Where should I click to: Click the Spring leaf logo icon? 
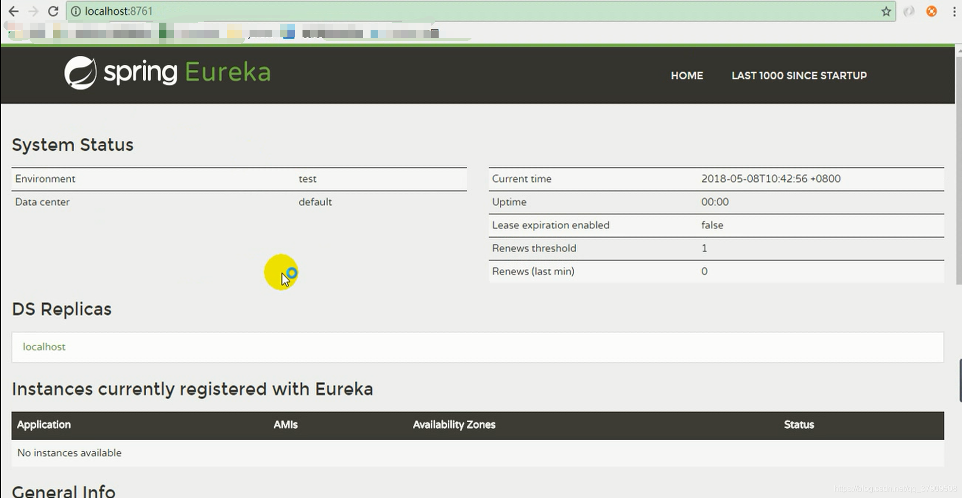(80, 73)
